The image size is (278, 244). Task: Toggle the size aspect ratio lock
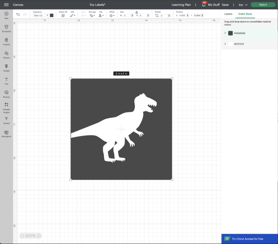136,12
